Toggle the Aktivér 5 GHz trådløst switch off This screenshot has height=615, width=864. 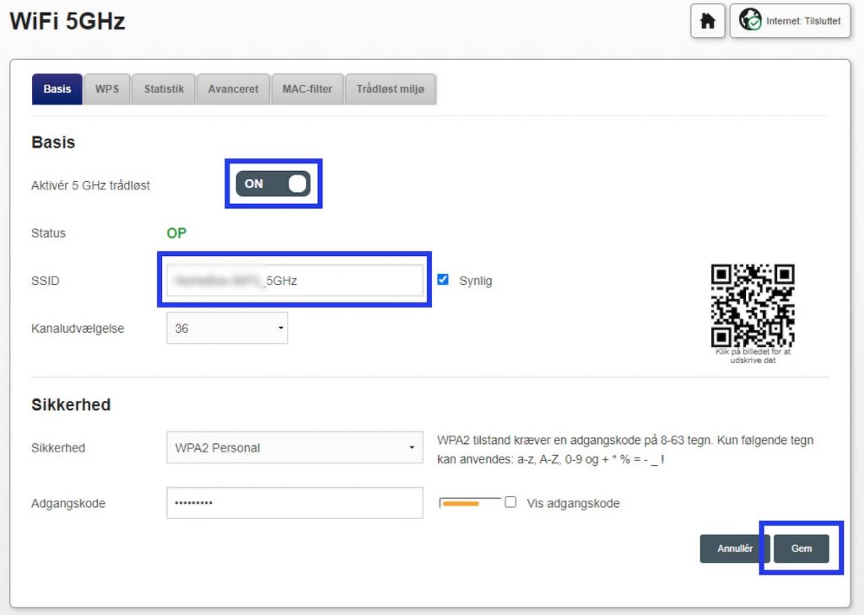coord(273,184)
